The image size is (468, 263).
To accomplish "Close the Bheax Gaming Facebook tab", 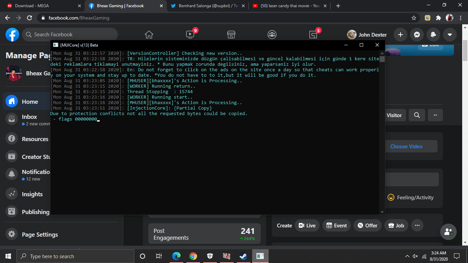I will click(x=161, y=6).
